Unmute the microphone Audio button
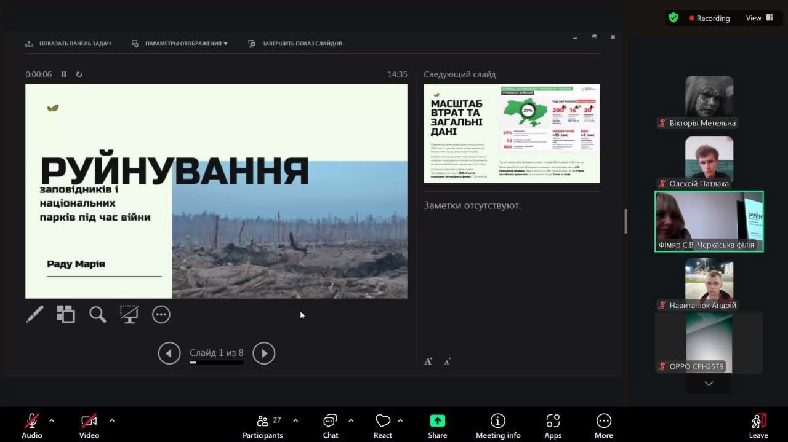The width and height of the screenshot is (788, 442). click(32, 425)
